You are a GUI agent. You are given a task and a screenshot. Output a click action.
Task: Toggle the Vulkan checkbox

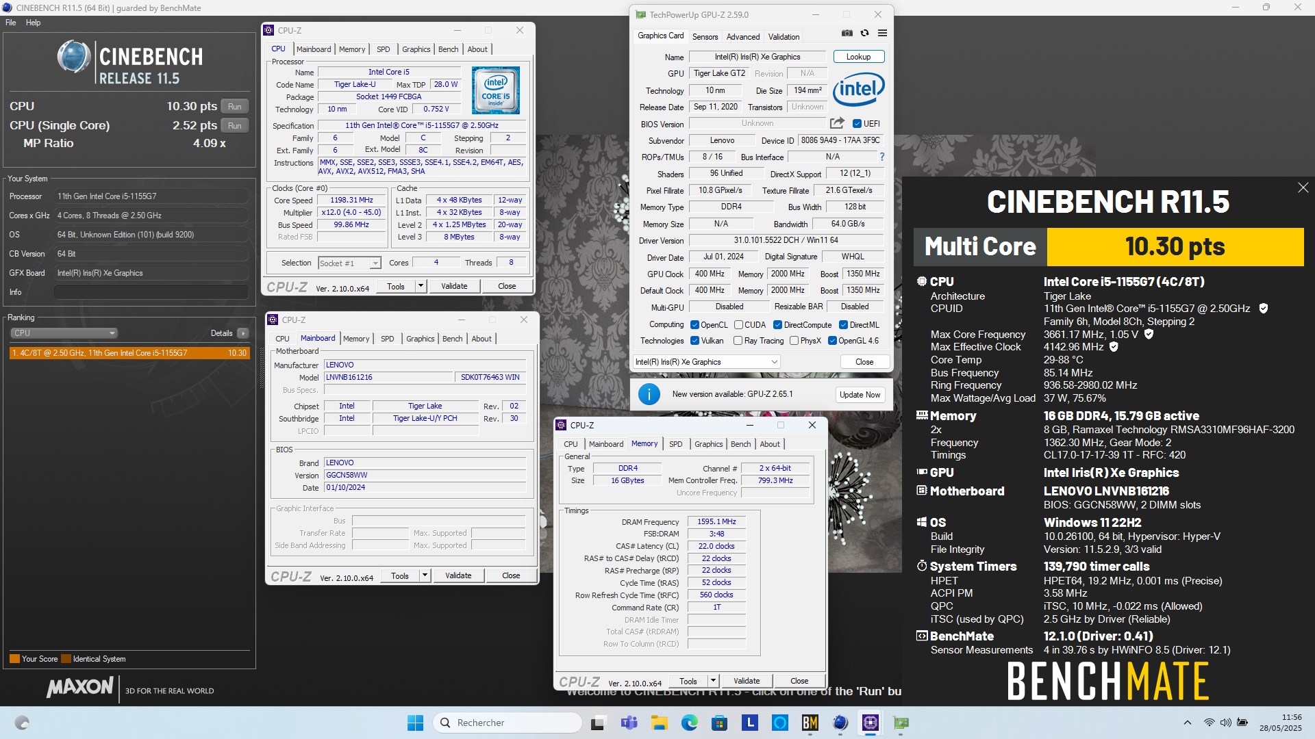pyautogui.click(x=694, y=341)
